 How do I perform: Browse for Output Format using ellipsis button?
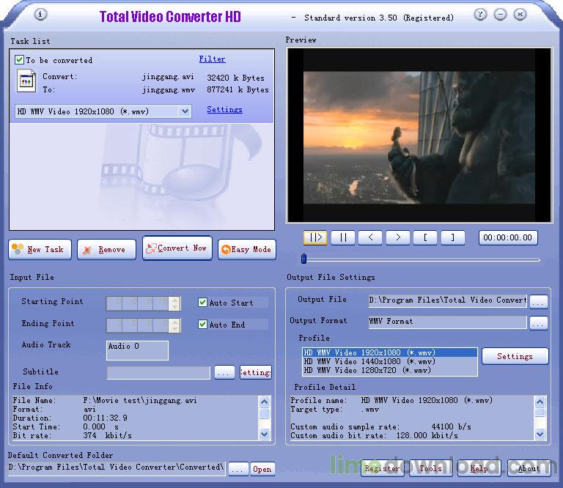(x=538, y=322)
